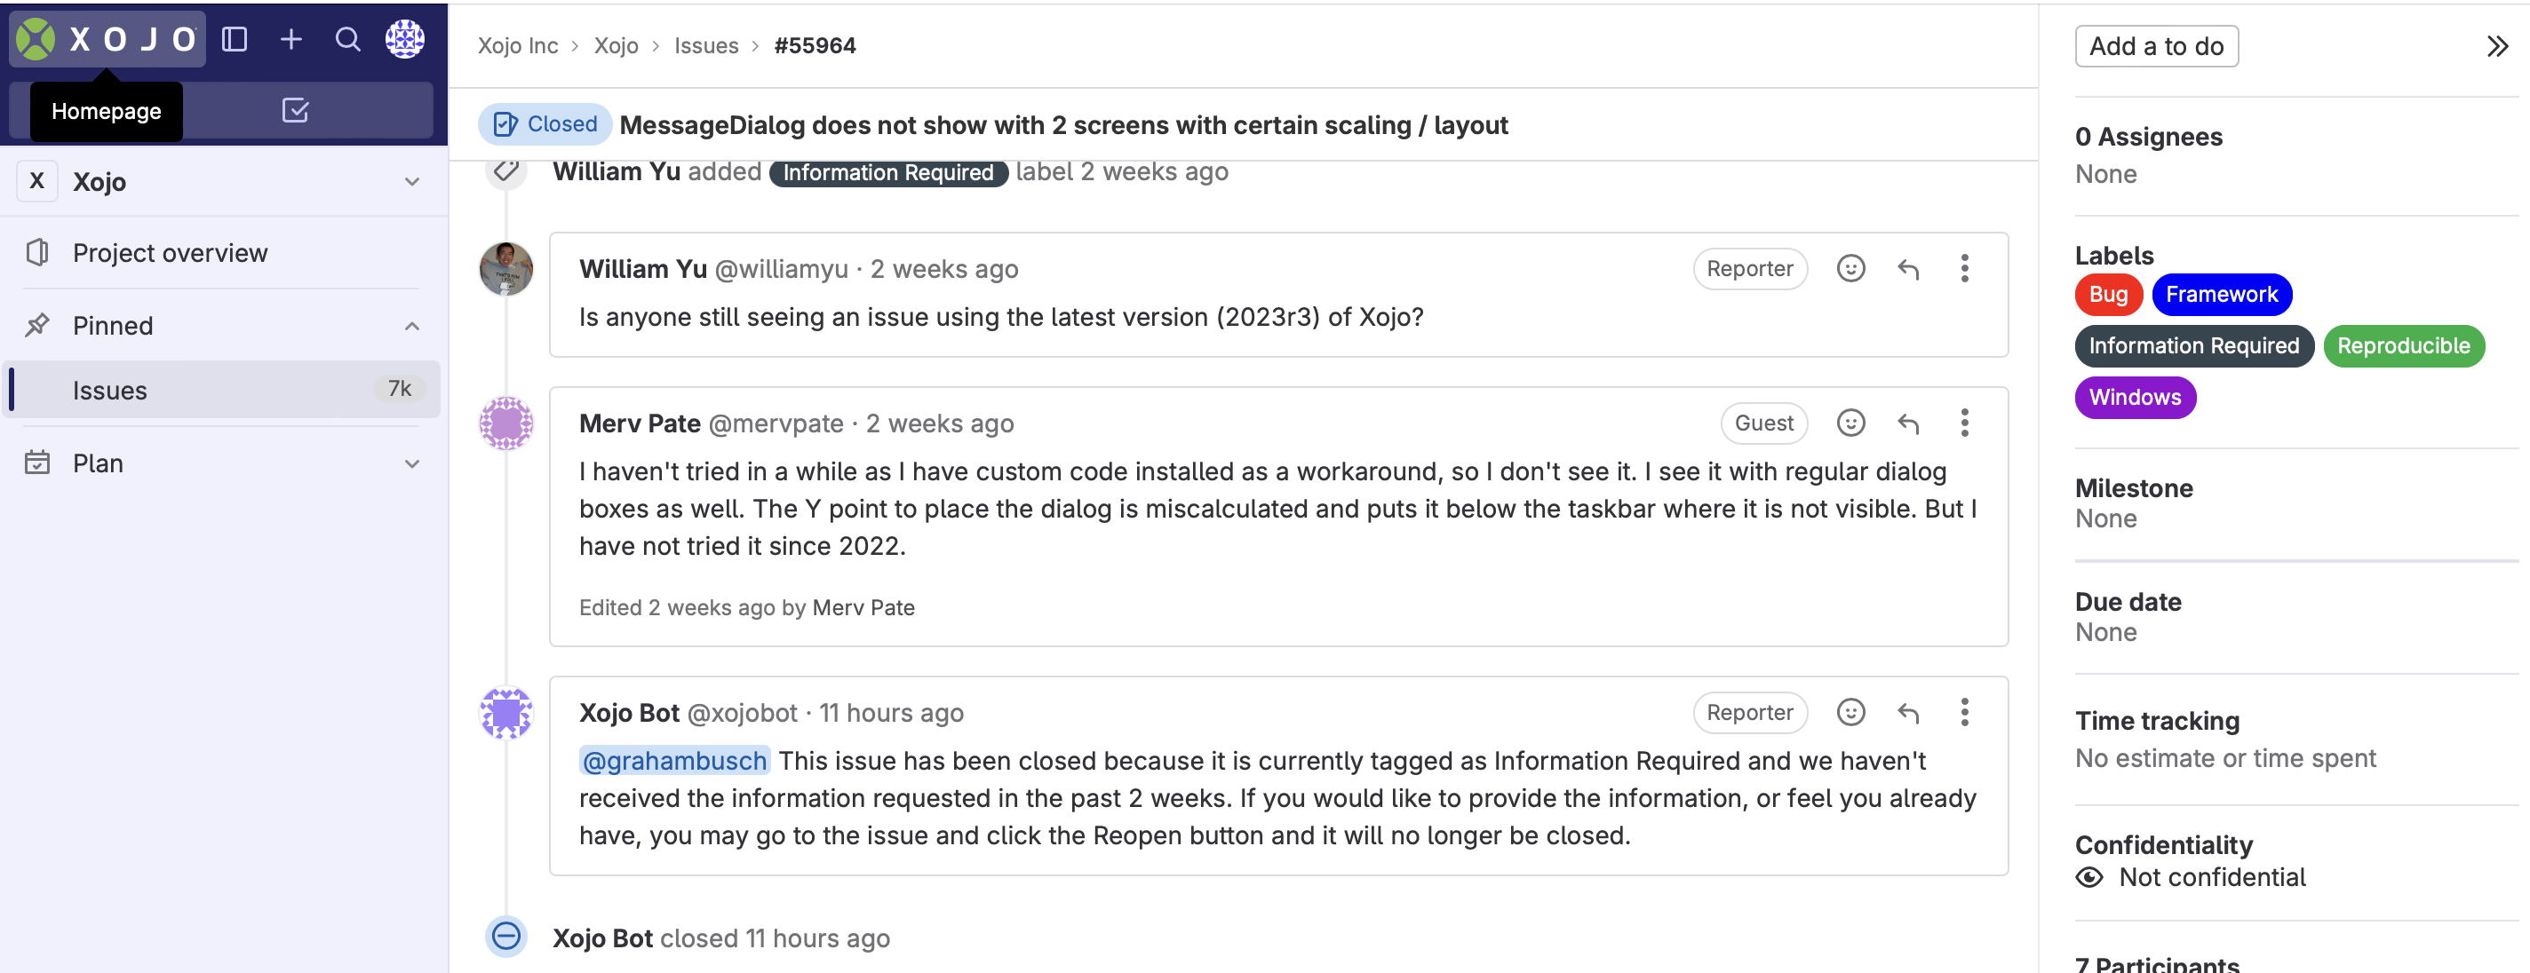Click the red Bug label
2530x973 pixels.
coord(2108,295)
